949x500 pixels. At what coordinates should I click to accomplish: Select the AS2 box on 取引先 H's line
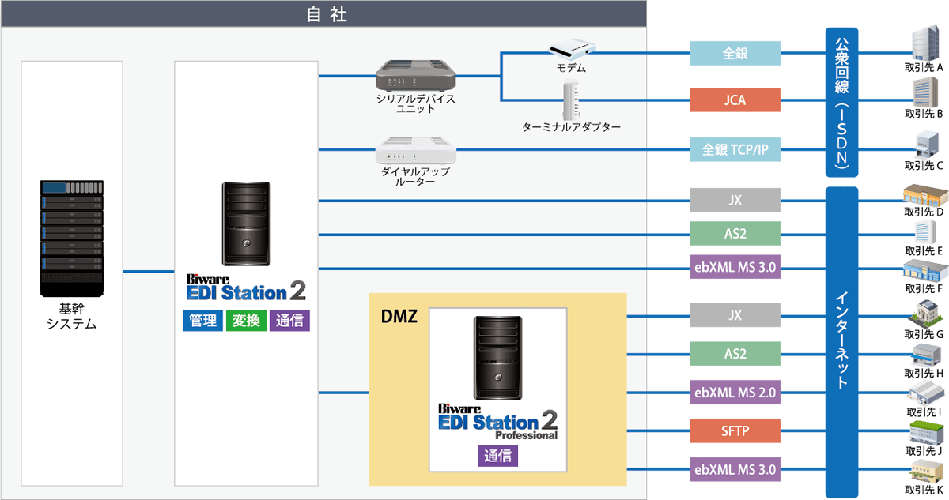coord(735,354)
